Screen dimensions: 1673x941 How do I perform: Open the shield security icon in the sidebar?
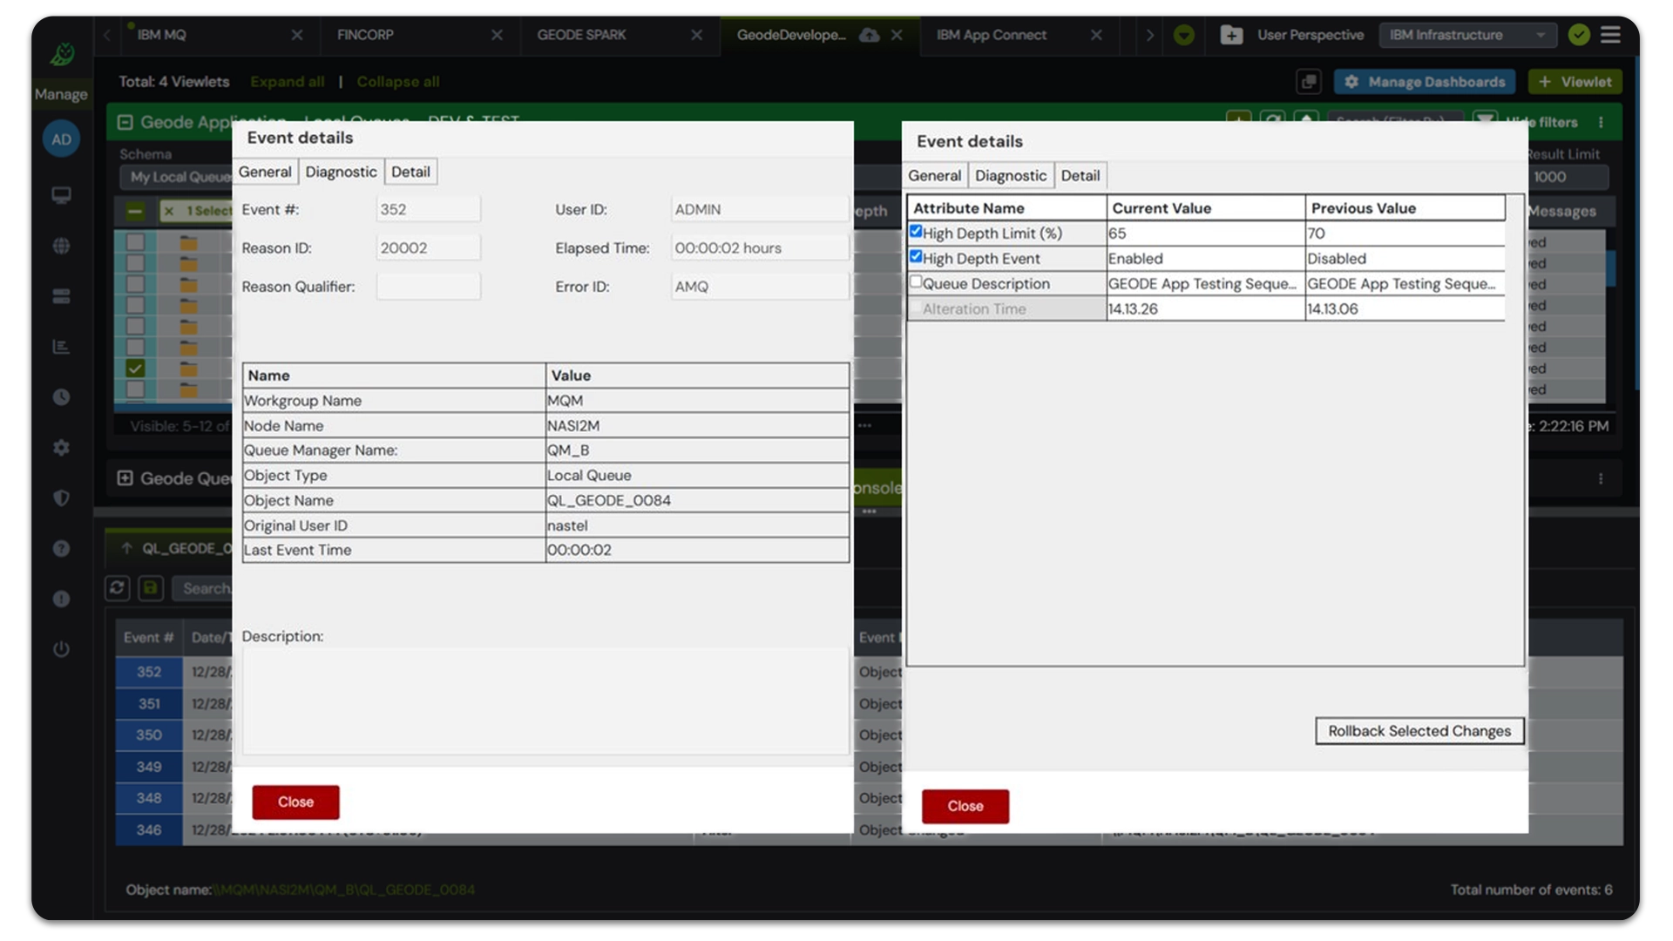(61, 498)
